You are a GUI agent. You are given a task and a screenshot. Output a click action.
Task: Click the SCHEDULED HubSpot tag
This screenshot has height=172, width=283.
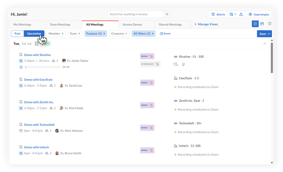coord(150,64)
